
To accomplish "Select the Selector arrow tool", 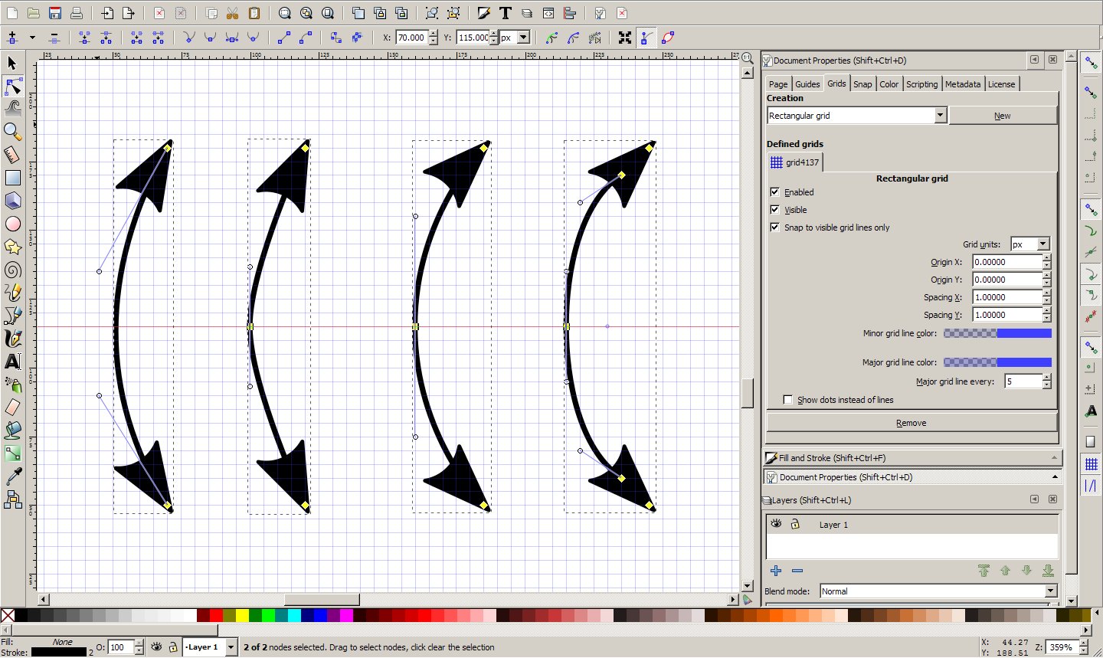I will [12, 64].
